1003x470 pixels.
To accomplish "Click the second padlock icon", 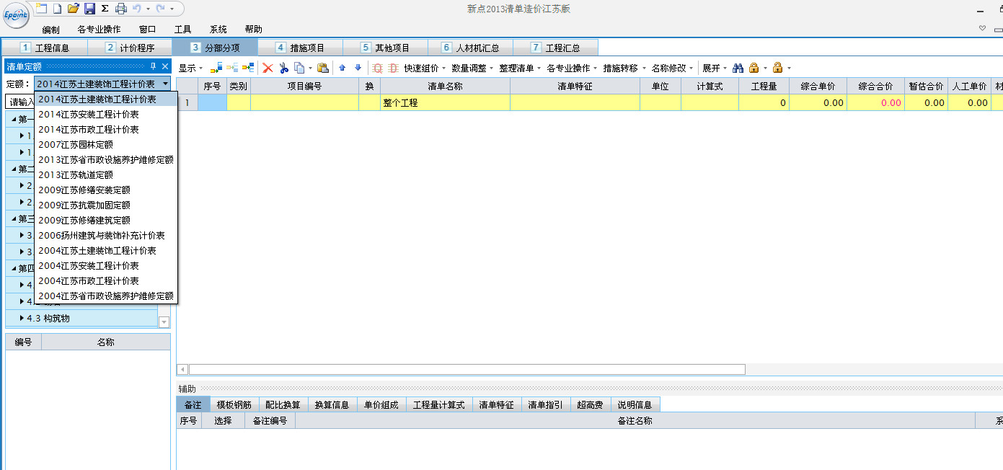I will click(x=777, y=68).
